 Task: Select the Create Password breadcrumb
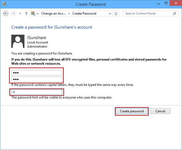[84, 14]
